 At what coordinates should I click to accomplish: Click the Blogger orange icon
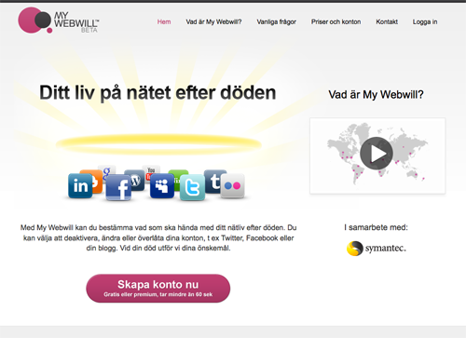[96, 182]
